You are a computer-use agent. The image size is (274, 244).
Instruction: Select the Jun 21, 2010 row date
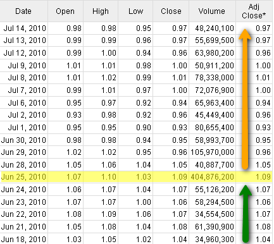(x=23, y=227)
